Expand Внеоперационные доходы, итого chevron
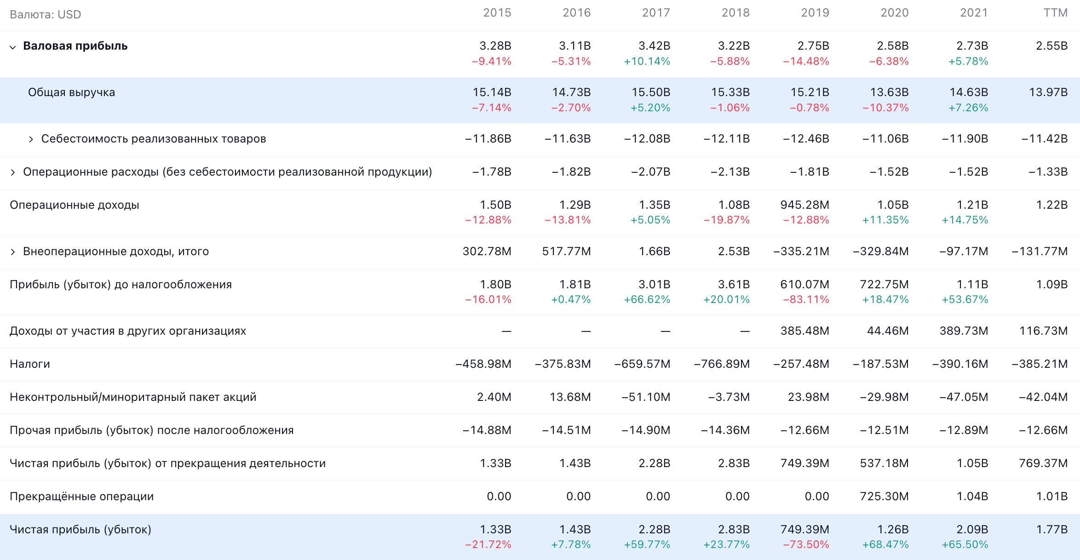1080x560 pixels. (13, 252)
